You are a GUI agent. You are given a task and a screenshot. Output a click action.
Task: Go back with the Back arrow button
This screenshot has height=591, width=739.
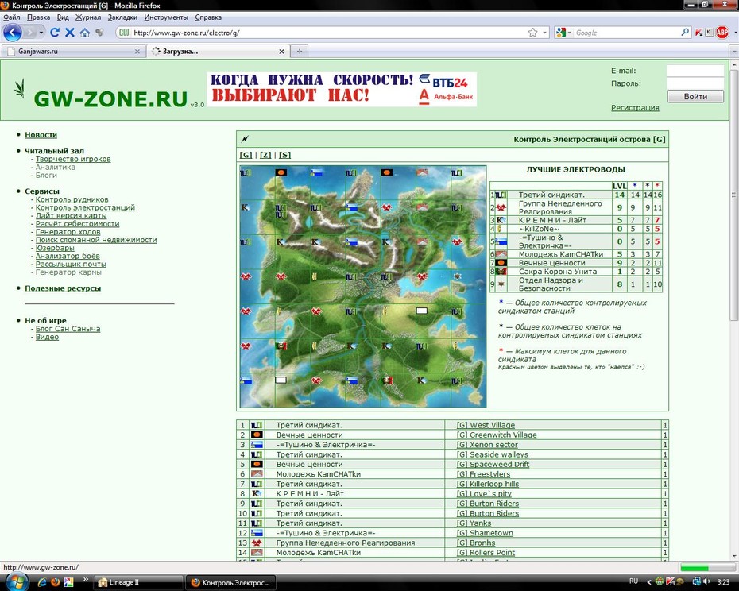13,33
